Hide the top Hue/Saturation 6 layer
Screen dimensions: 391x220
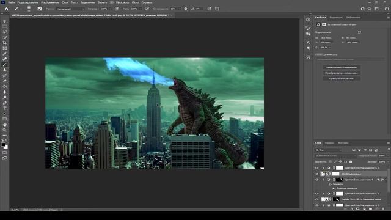[316, 168]
